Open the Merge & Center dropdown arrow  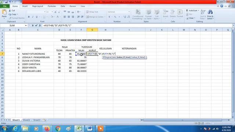(x=105, y=17)
